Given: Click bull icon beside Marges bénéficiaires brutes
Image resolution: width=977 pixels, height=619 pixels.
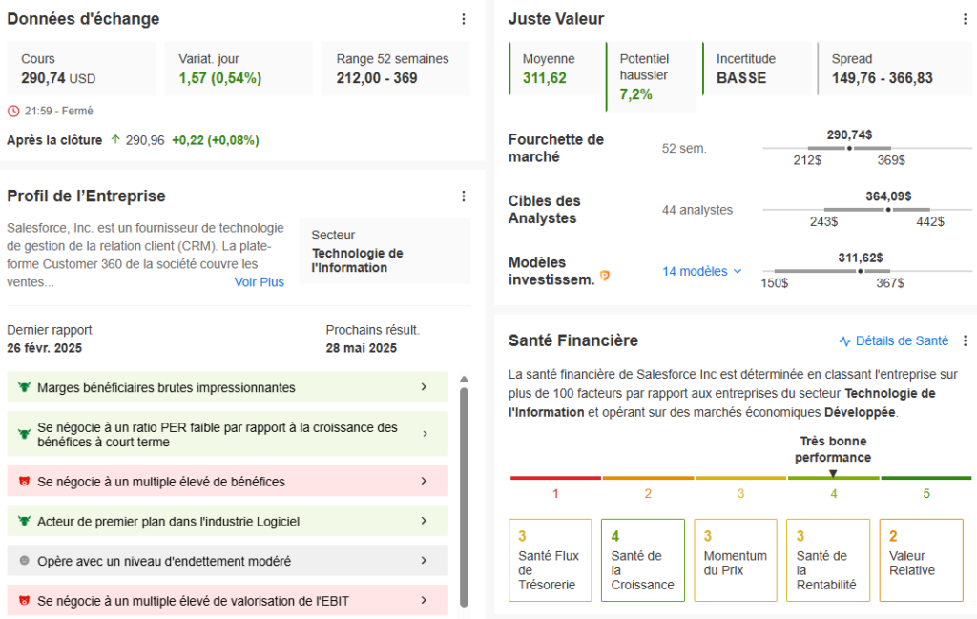Looking at the screenshot, I should (24, 388).
